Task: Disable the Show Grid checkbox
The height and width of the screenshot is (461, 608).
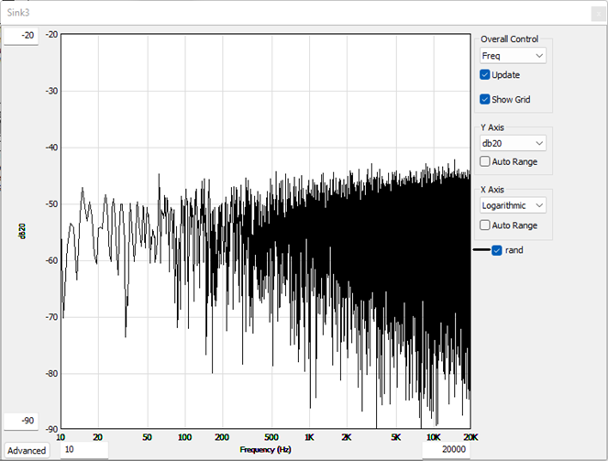Action: [x=485, y=99]
